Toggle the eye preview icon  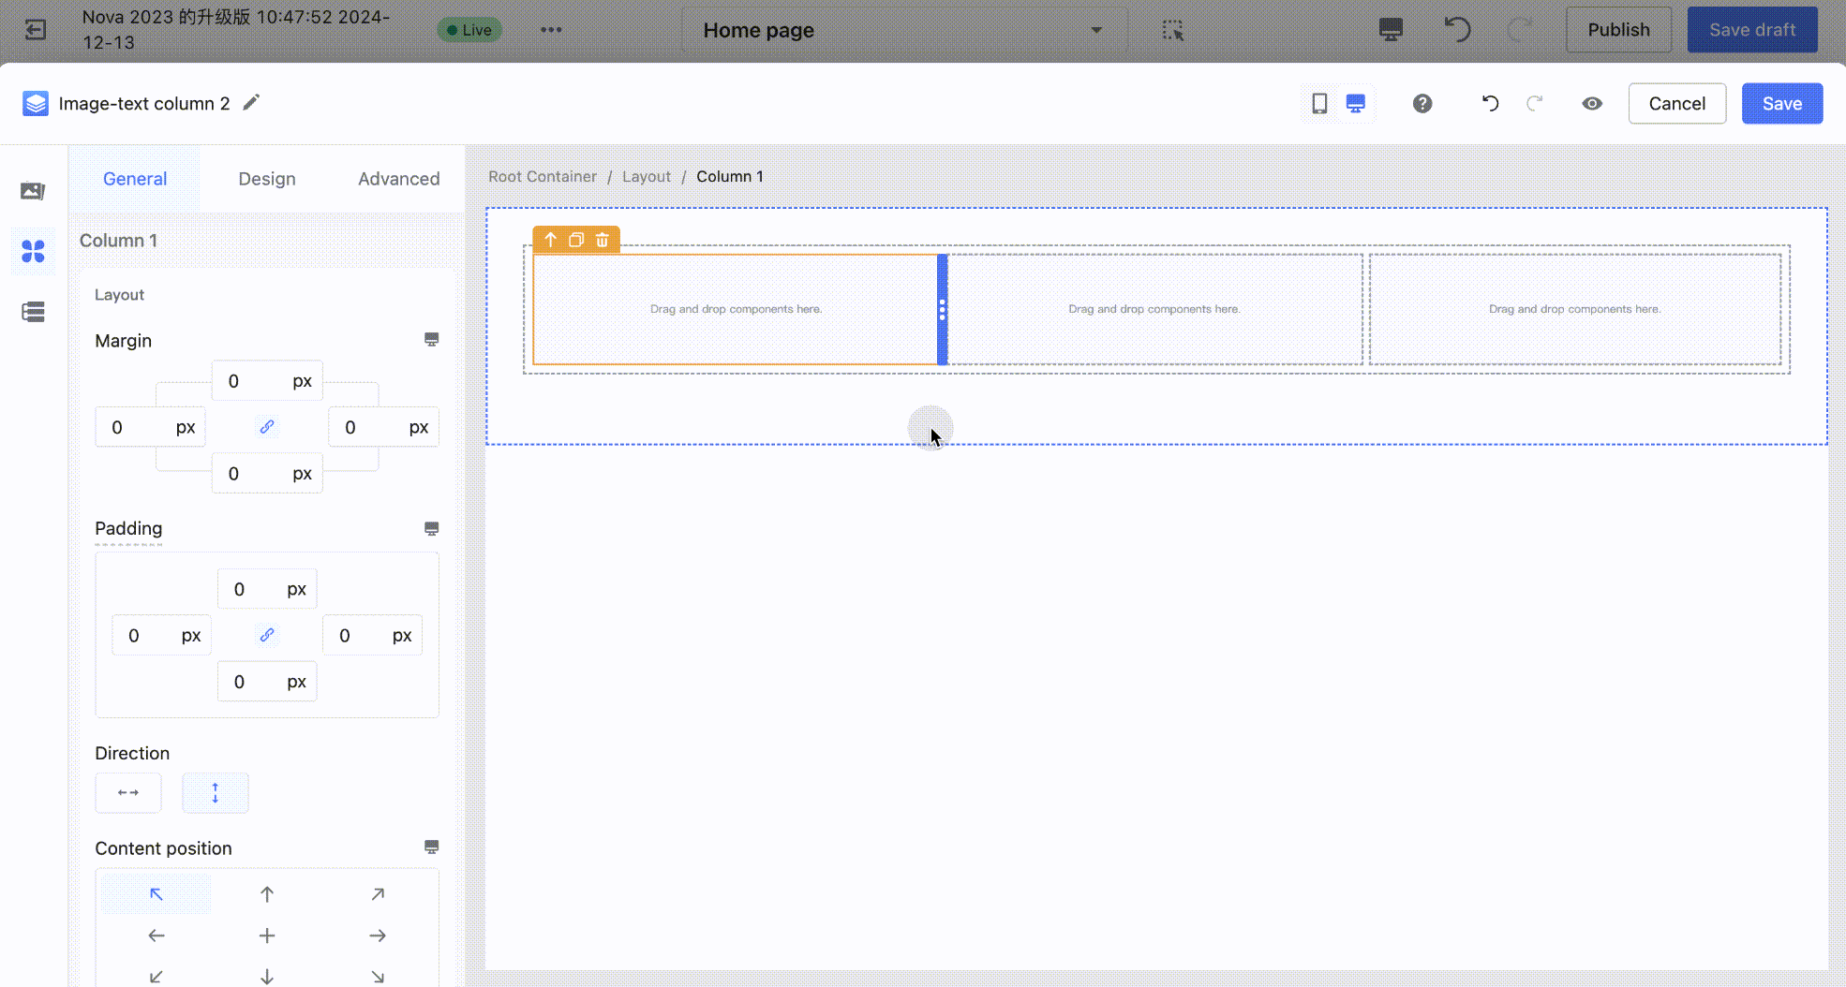pos(1592,103)
